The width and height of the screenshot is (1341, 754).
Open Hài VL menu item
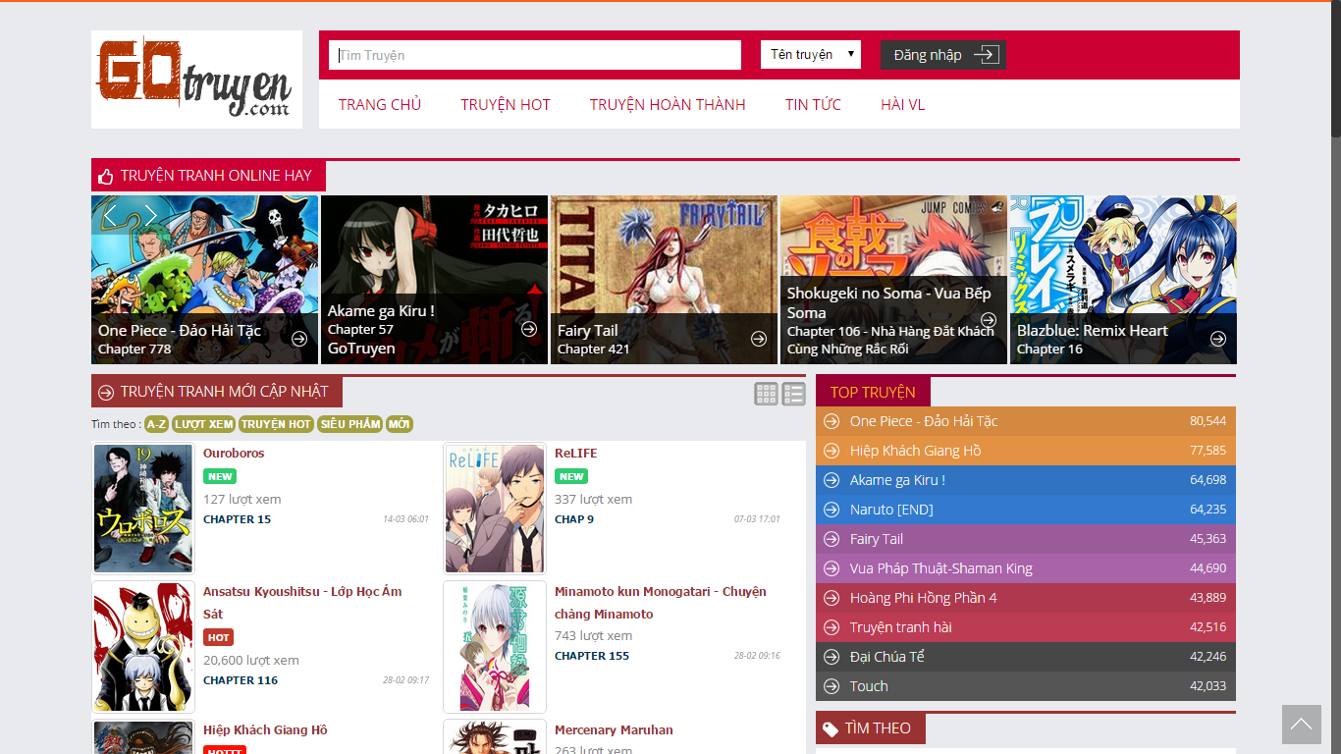[902, 104]
